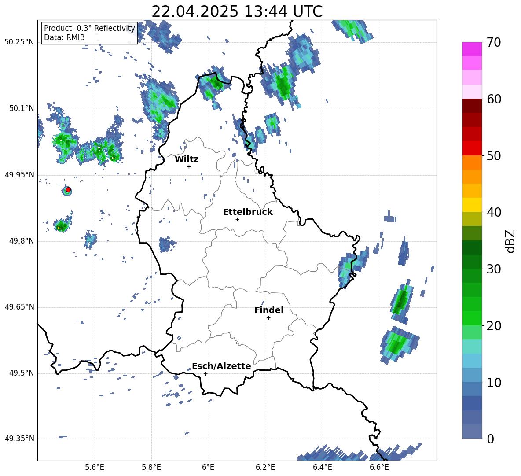The width and height of the screenshot is (521, 476).
Task: Click the Wiltz station cross marker
Action: (x=189, y=166)
